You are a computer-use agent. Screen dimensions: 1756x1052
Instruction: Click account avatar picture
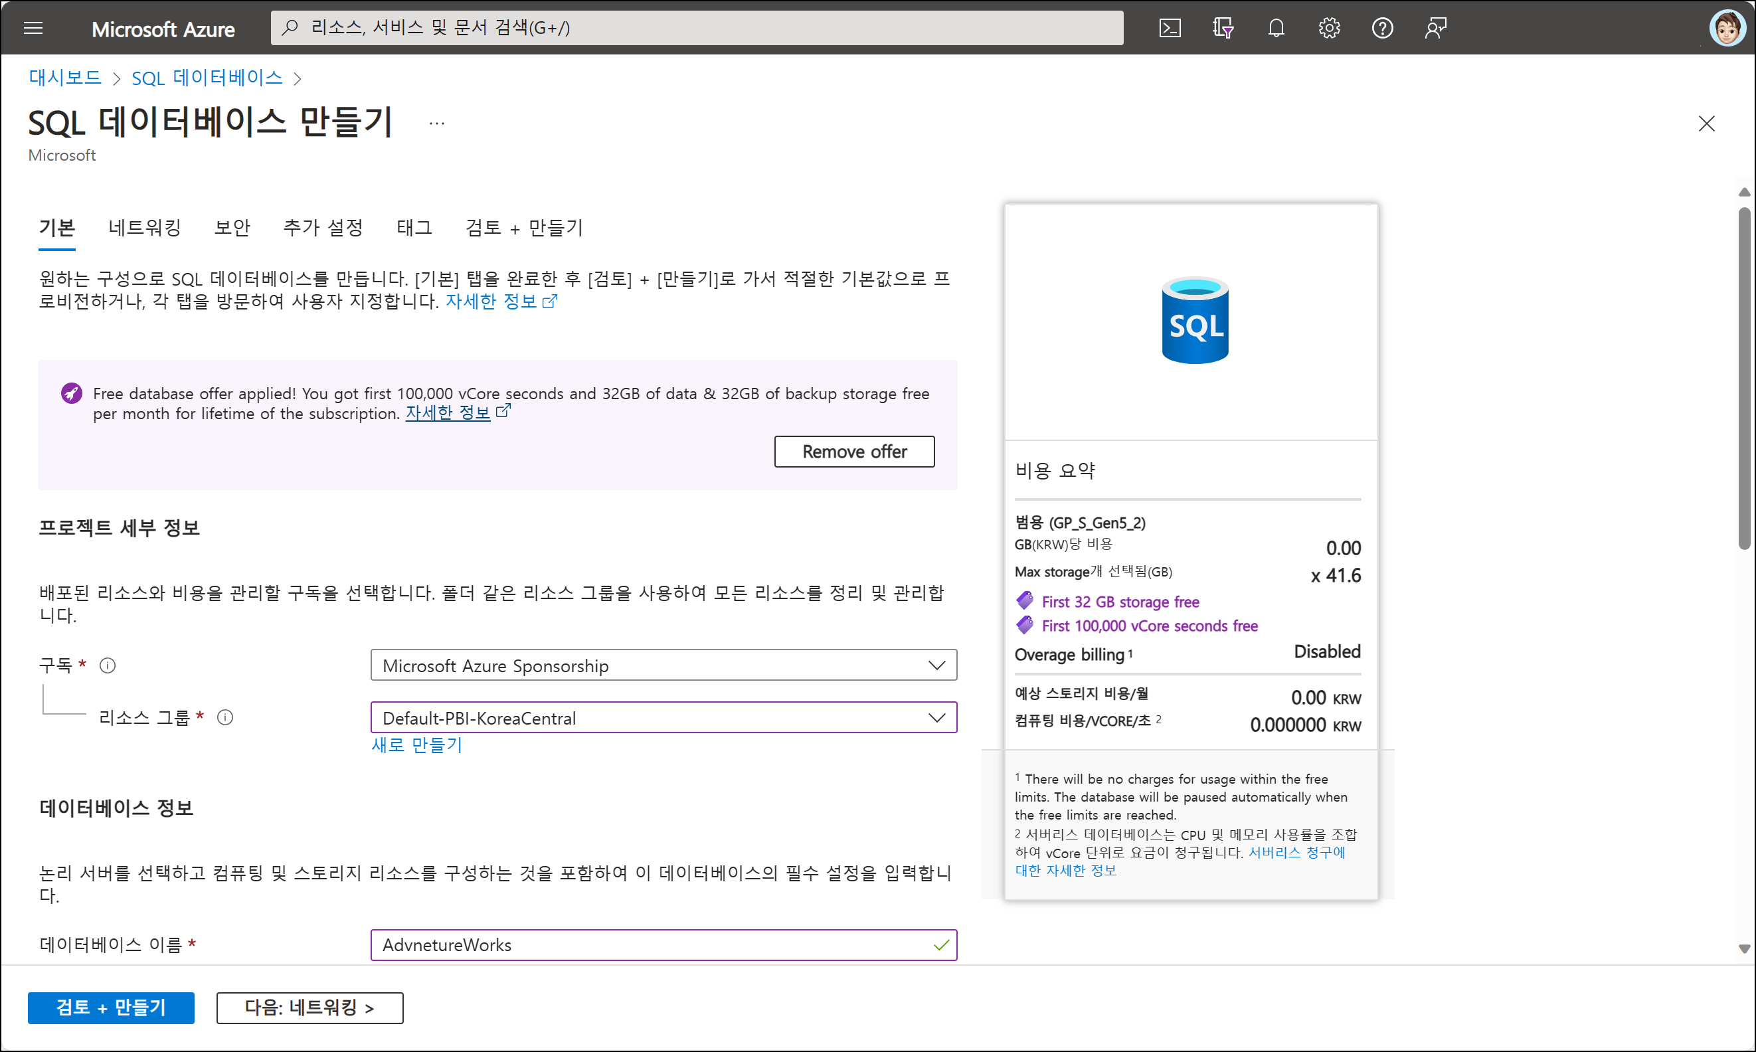click(x=1726, y=28)
